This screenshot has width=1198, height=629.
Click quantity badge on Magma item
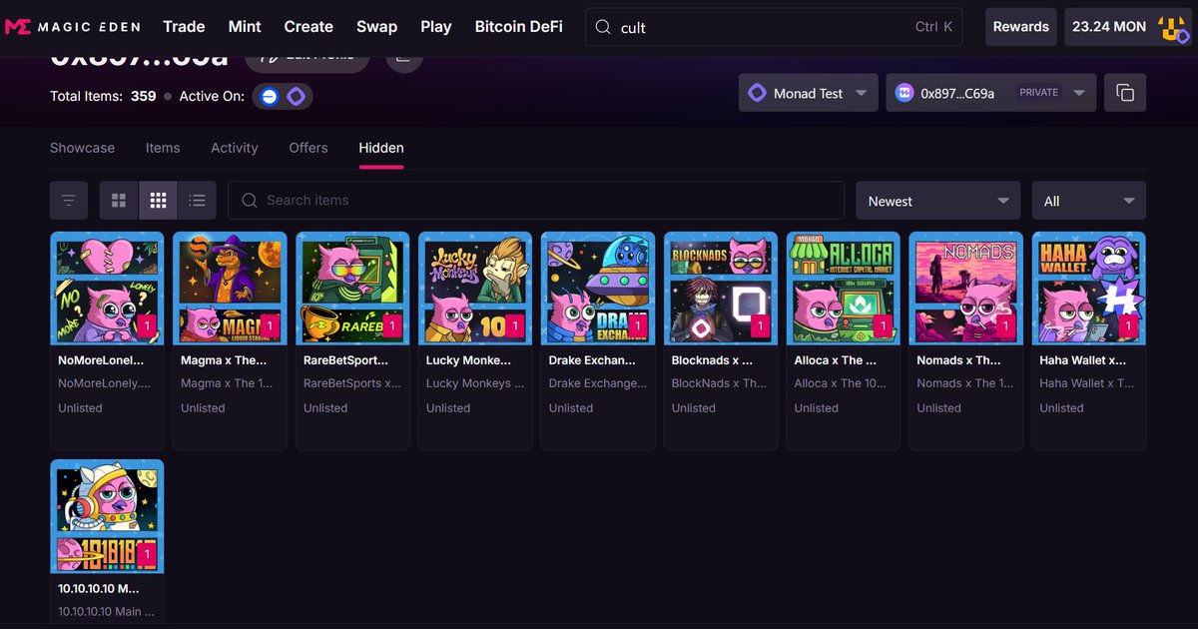269,325
